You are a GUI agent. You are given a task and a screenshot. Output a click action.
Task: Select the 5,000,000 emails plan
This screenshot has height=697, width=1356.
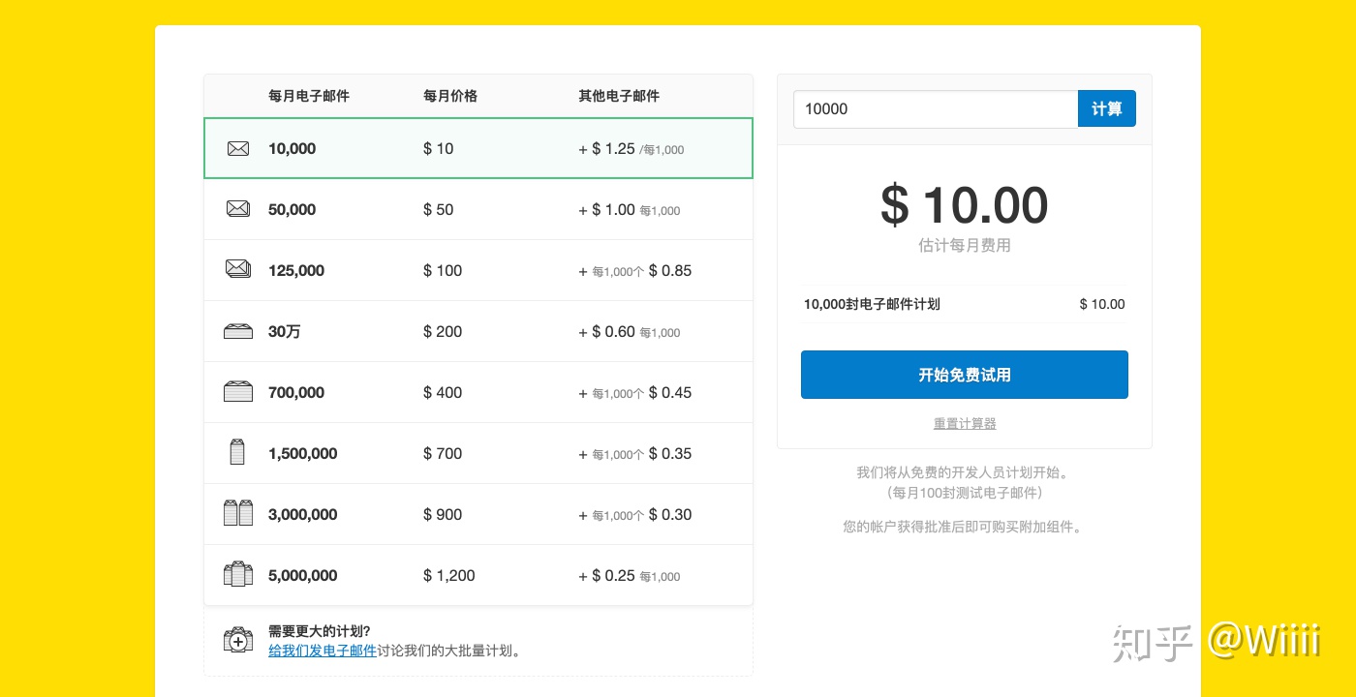(x=478, y=575)
